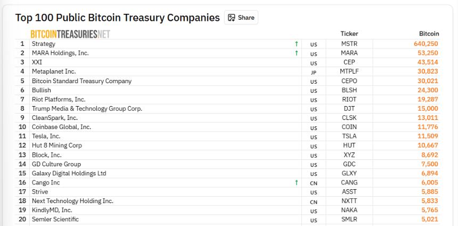Click green up arrow beside Strategy
This screenshot has height=226, width=458.
tap(296, 44)
